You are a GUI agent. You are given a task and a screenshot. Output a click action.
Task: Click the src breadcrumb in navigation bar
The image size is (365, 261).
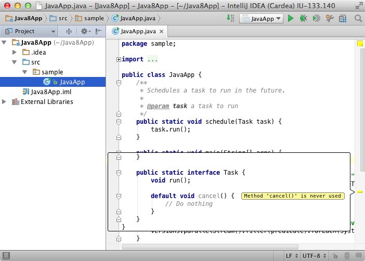pos(61,19)
